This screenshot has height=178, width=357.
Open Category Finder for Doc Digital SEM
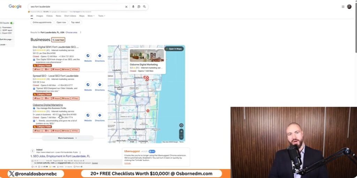point(42,66)
